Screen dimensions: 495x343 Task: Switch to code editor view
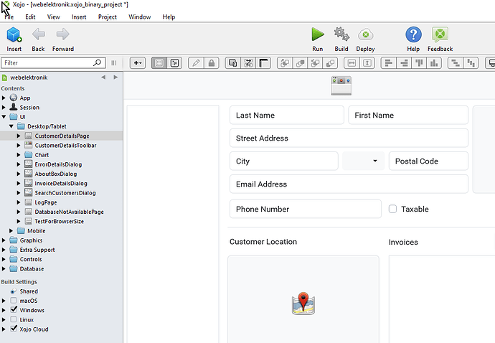point(174,63)
